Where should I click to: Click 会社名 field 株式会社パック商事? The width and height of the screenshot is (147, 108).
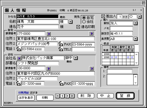(43, 58)
